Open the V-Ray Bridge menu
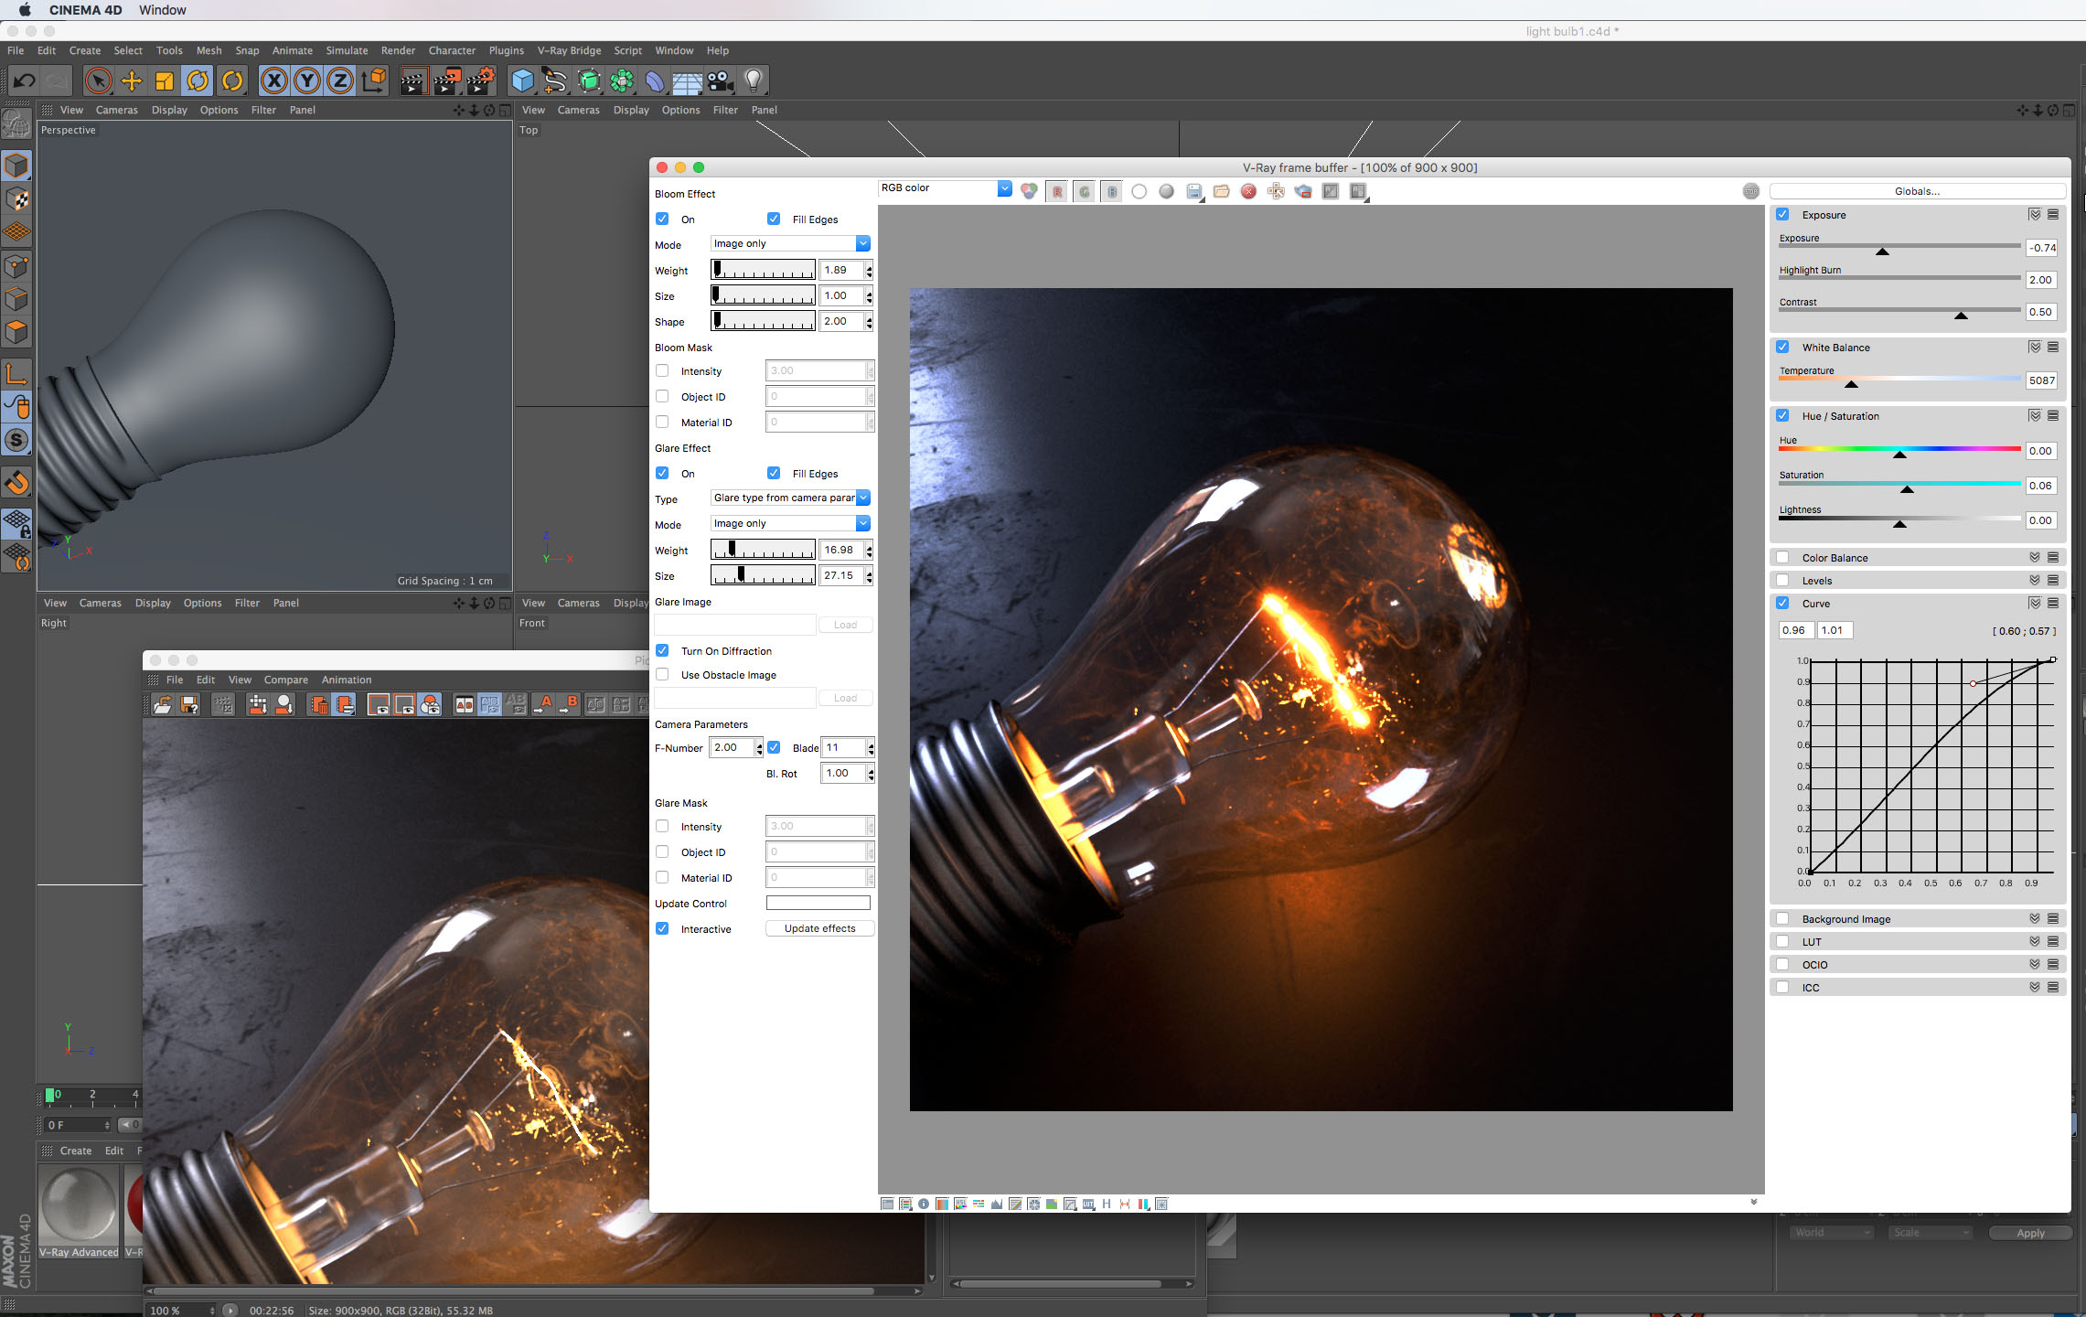This screenshot has height=1317, width=2086. [x=568, y=50]
